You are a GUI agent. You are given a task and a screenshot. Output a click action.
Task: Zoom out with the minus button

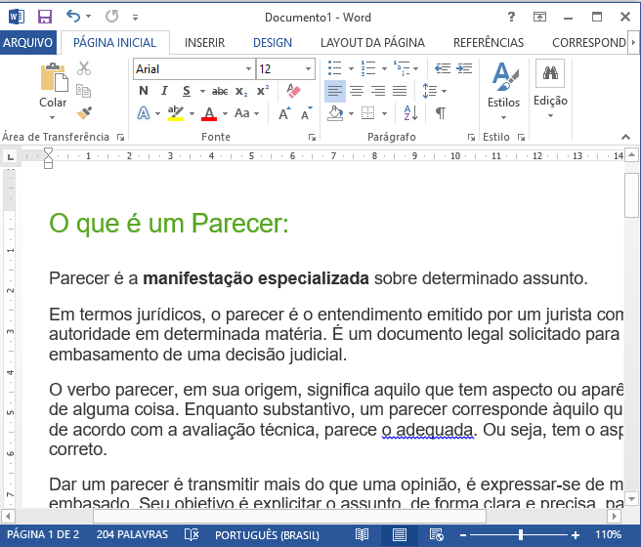click(463, 534)
